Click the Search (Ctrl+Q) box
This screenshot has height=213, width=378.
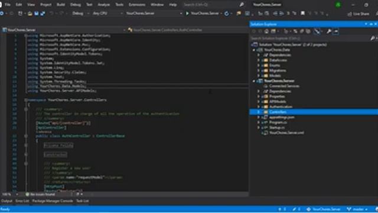pyautogui.click(x=213, y=5)
